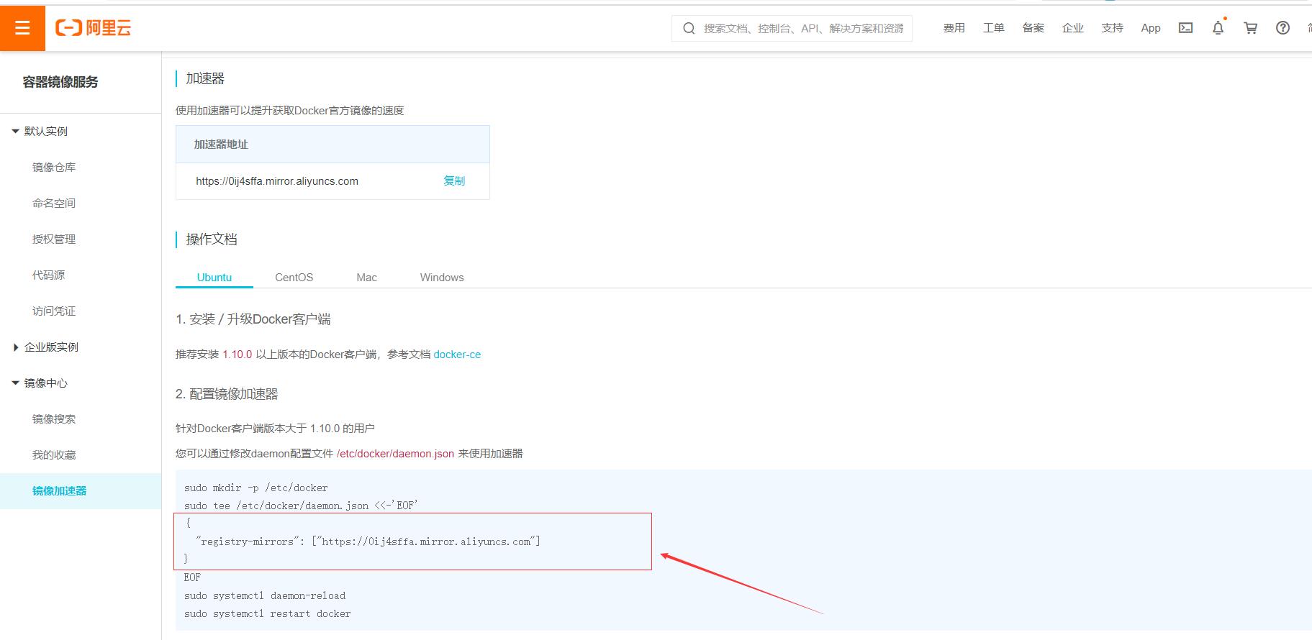Open 镜像仓库 in sidebar
The width and height of the screenshot is (1312, 640).
54,167
